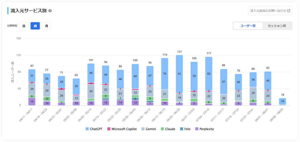Click the ChatGPT 16 bar for 08/08 – 08/09
The image size is (300, 142).
(x=282, y=102)
